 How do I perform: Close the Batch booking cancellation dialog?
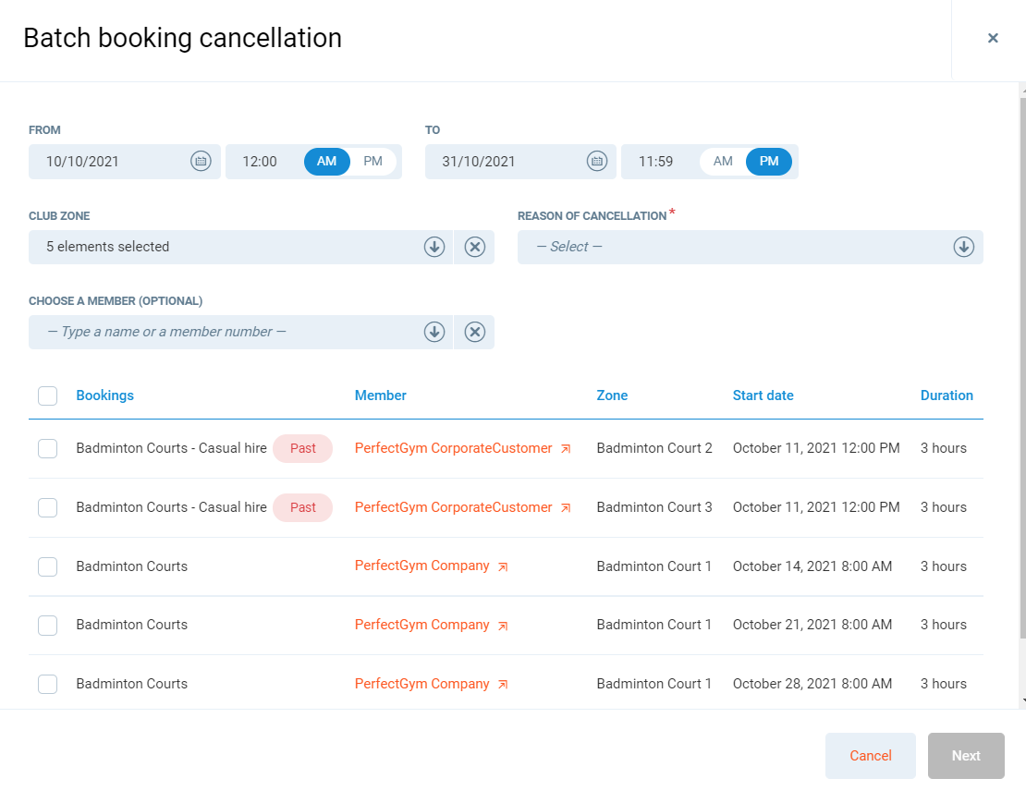(x=993, y=38)
